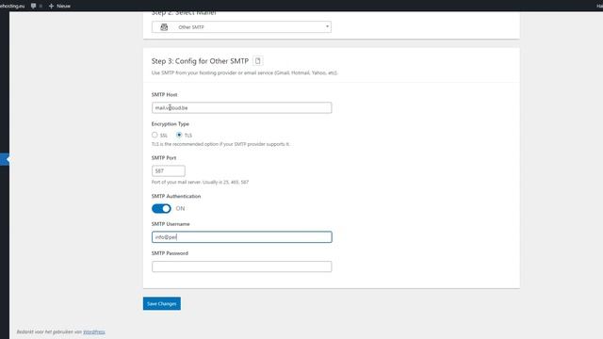Click the 'SMTP Authentication' label text
Screen dimensions: 603x339
click(176, 196)
